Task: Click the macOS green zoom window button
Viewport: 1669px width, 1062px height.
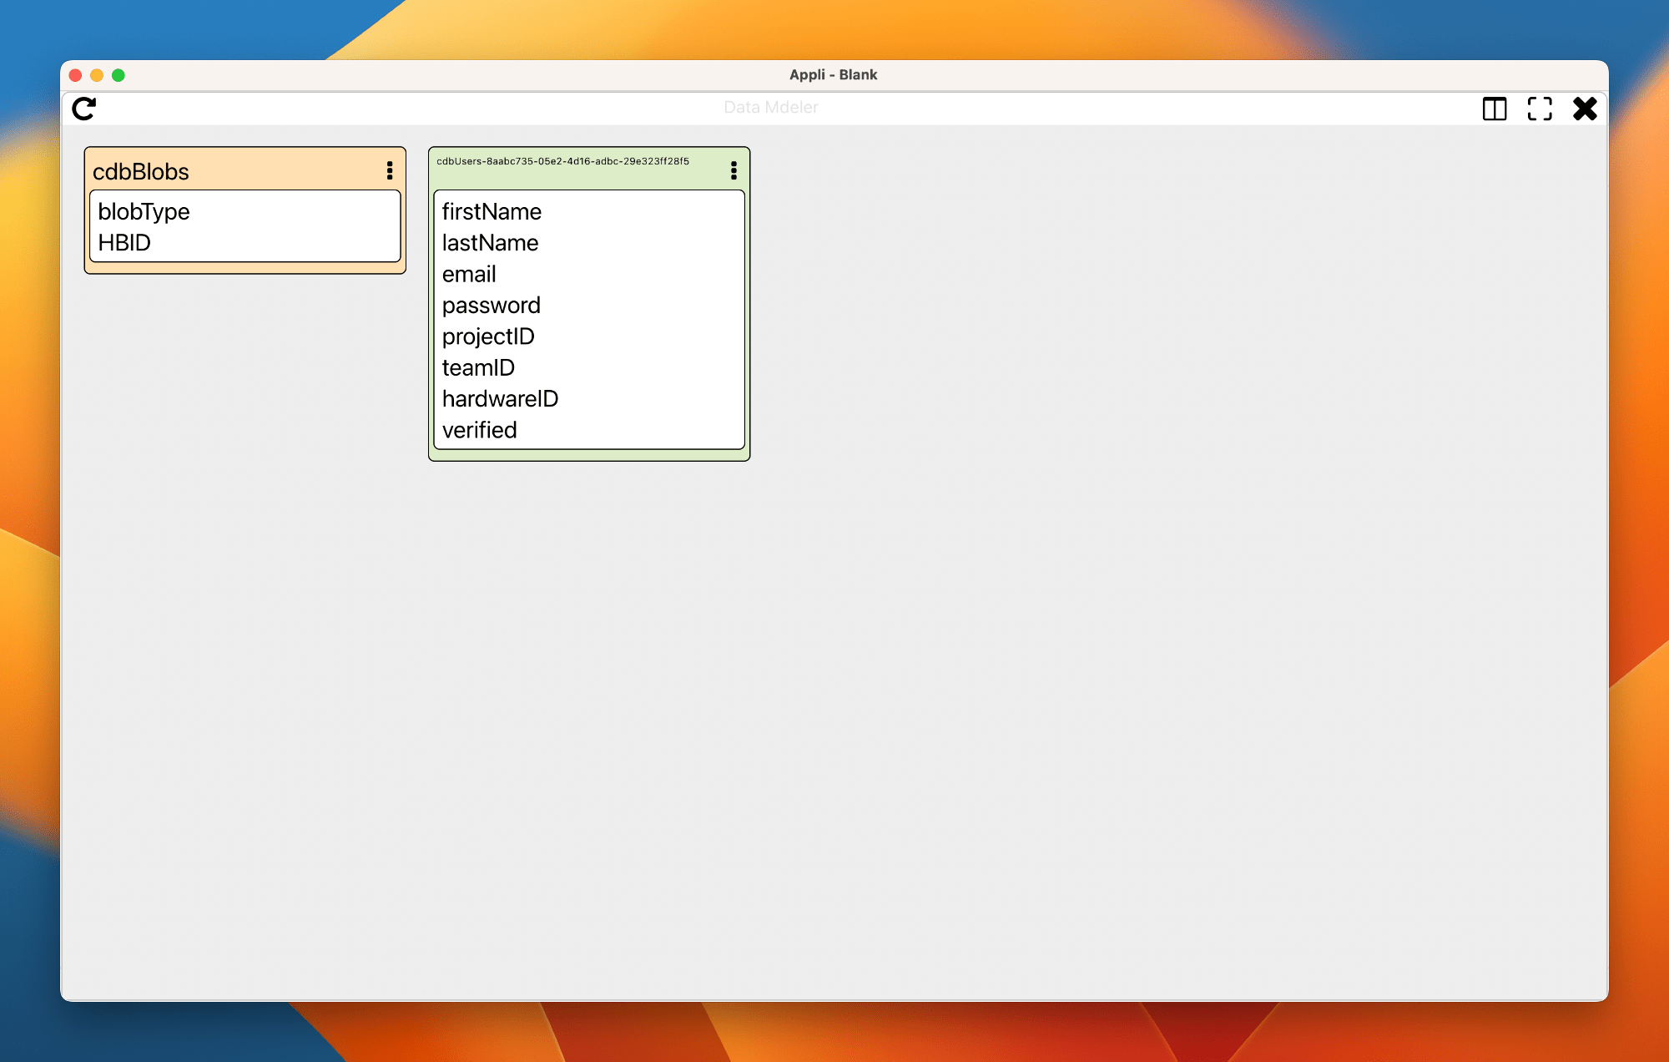Action: 118,75
